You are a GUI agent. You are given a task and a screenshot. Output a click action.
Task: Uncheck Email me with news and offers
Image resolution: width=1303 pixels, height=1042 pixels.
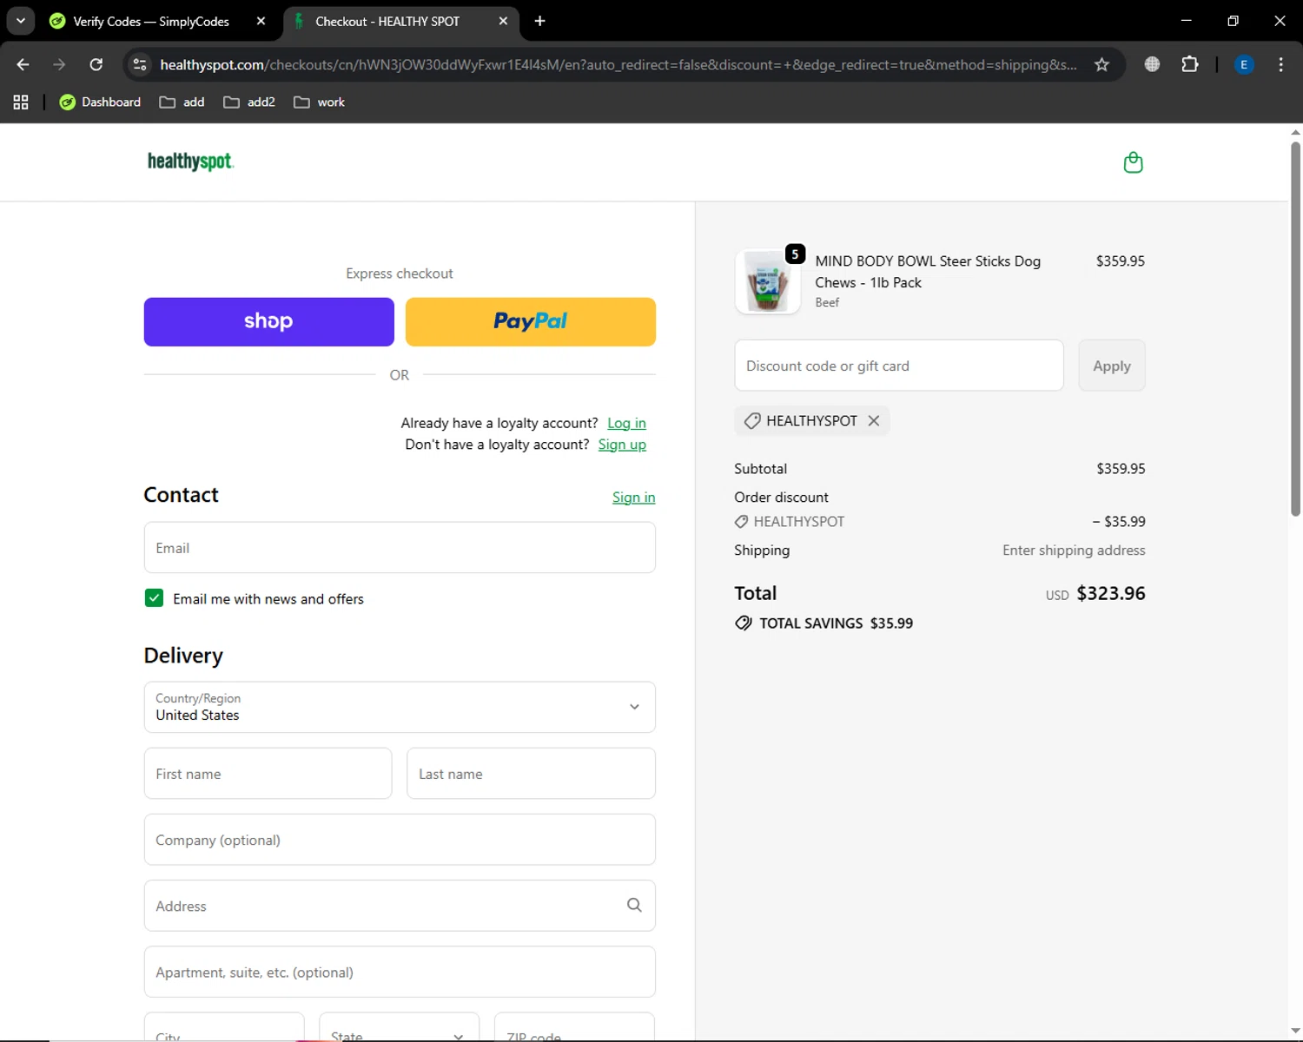tap(154, 598)
